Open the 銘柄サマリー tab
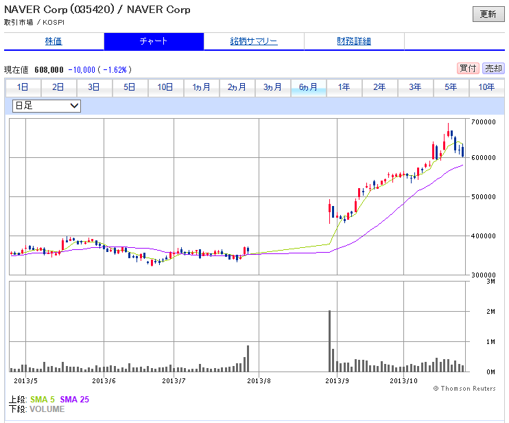 (x=254, y=41)
